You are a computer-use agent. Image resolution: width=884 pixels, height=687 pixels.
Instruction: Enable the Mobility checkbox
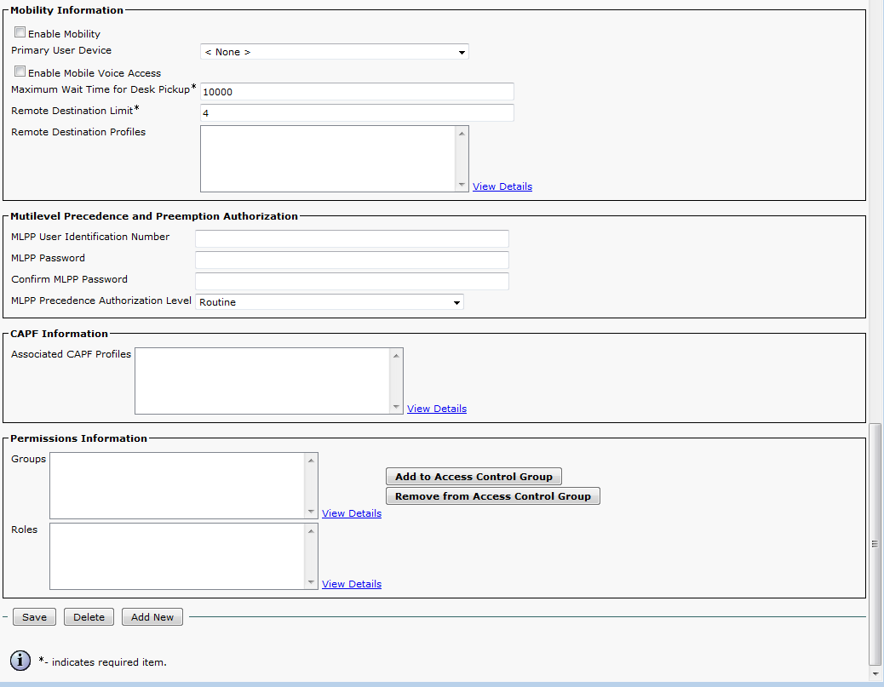coord(20,33)
